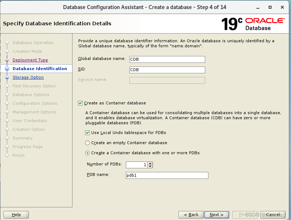Click the PDB name label
This screenshot has width=291, height=220.
98,175
